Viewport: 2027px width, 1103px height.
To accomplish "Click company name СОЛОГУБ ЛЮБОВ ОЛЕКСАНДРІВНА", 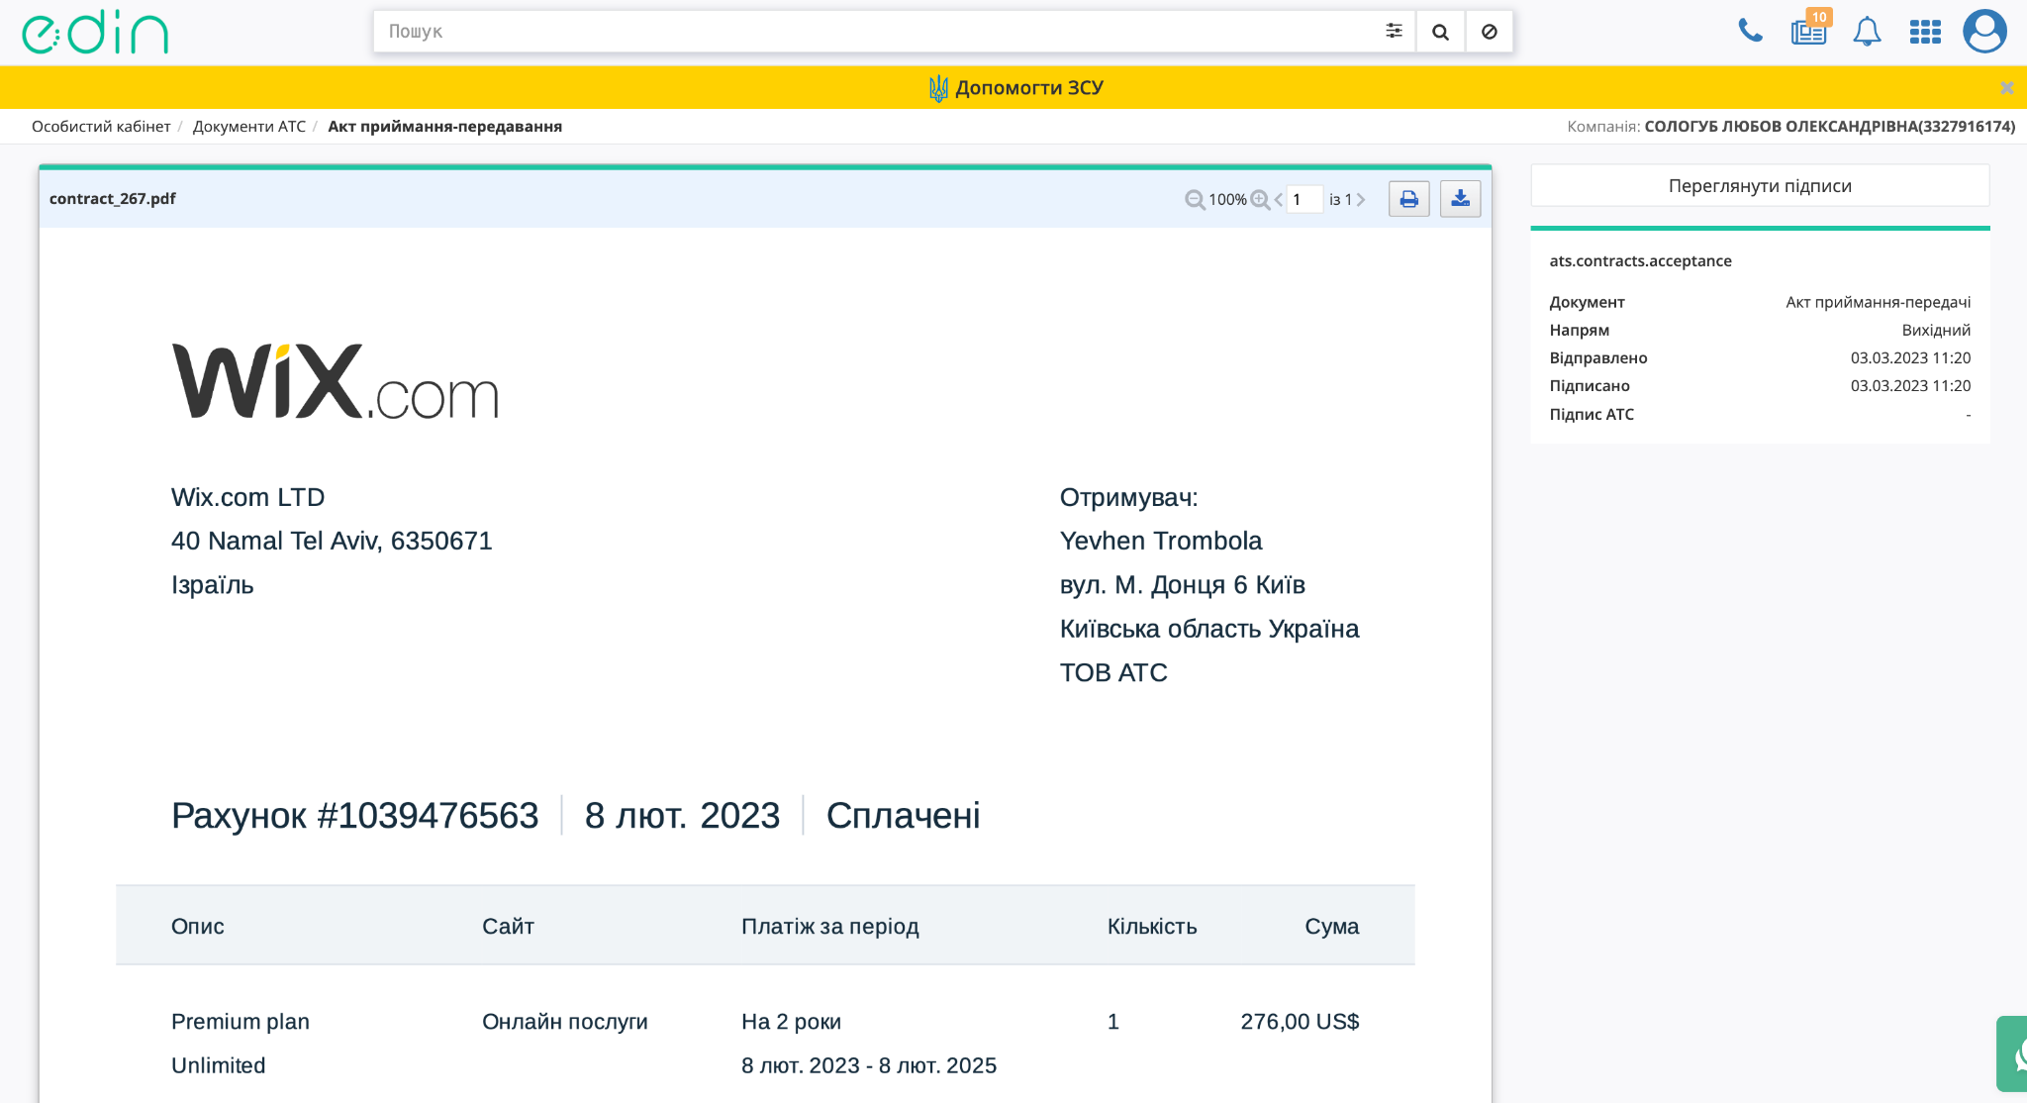I will click(x=1829, y=127).
